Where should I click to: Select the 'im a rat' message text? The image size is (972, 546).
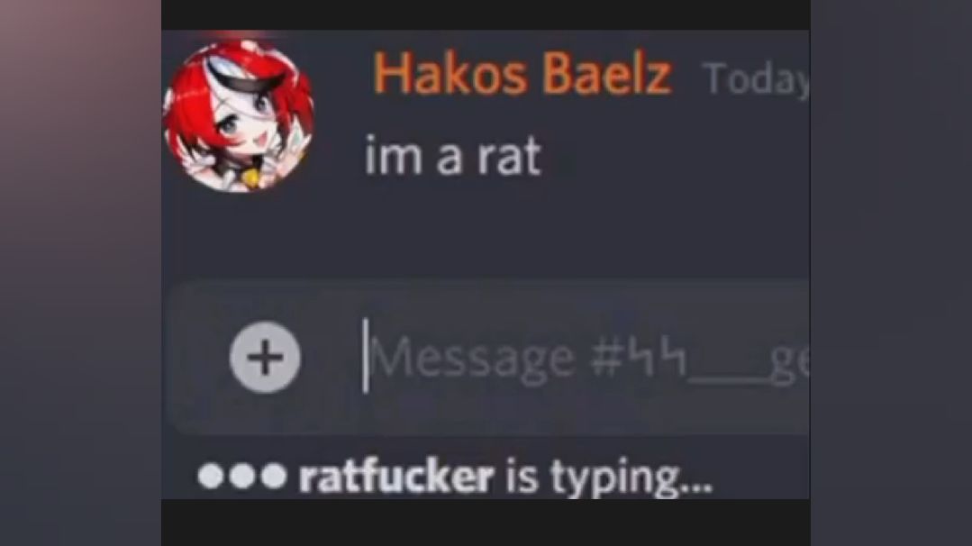[x=453, y=156]
